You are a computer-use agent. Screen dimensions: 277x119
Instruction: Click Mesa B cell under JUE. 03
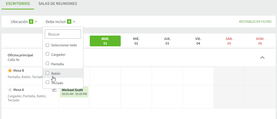[x=167, y=75]
